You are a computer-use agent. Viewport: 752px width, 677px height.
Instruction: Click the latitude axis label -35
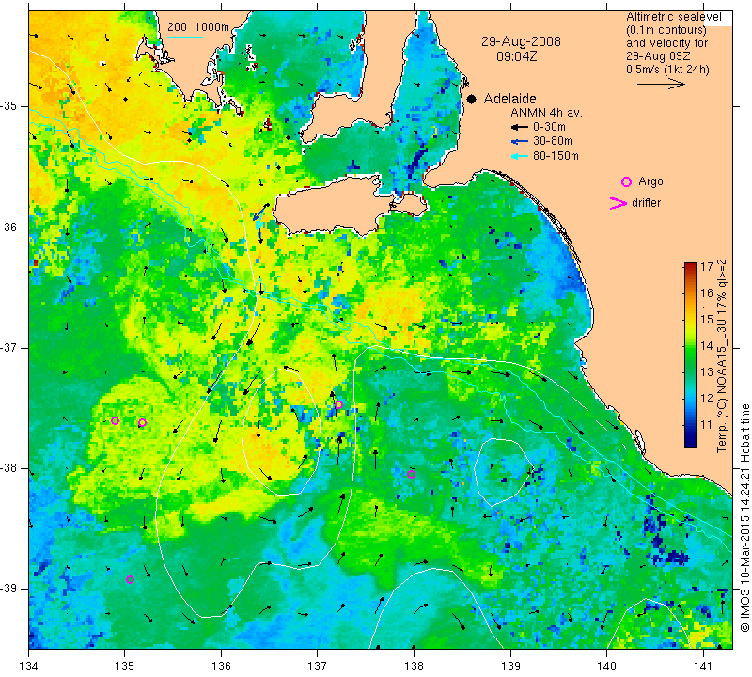coord(8,106)
